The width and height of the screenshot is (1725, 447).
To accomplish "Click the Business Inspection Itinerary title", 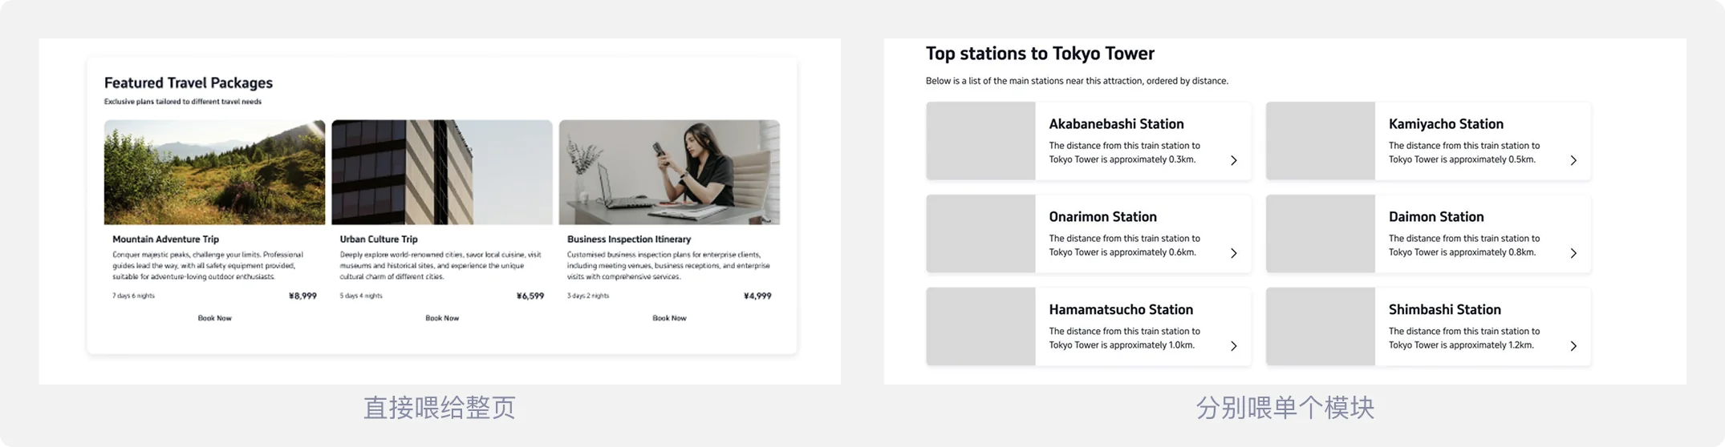I will tap(629, 239).
